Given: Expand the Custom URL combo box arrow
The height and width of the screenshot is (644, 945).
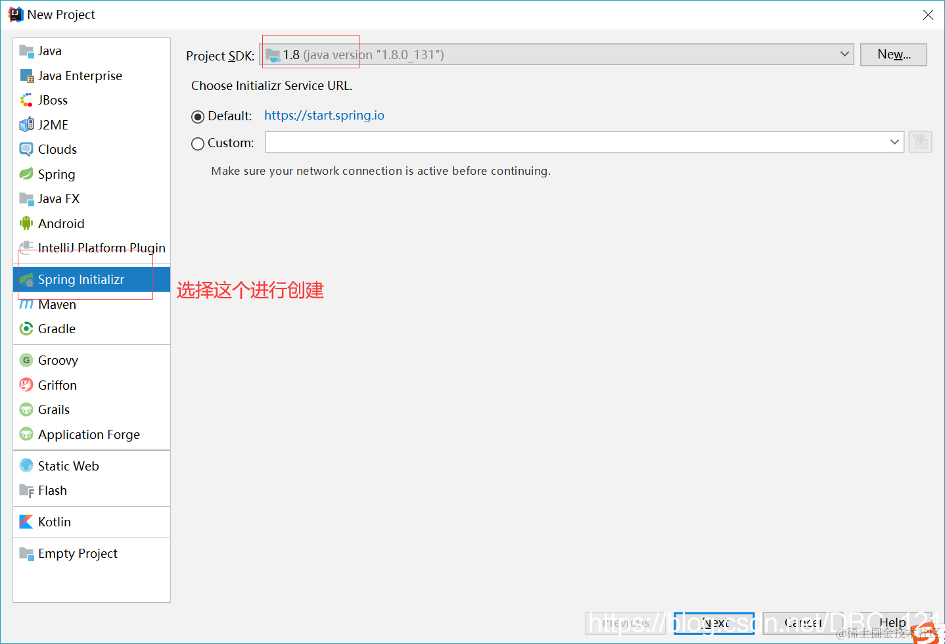Looking at the screenshot, I should [894, 142].
